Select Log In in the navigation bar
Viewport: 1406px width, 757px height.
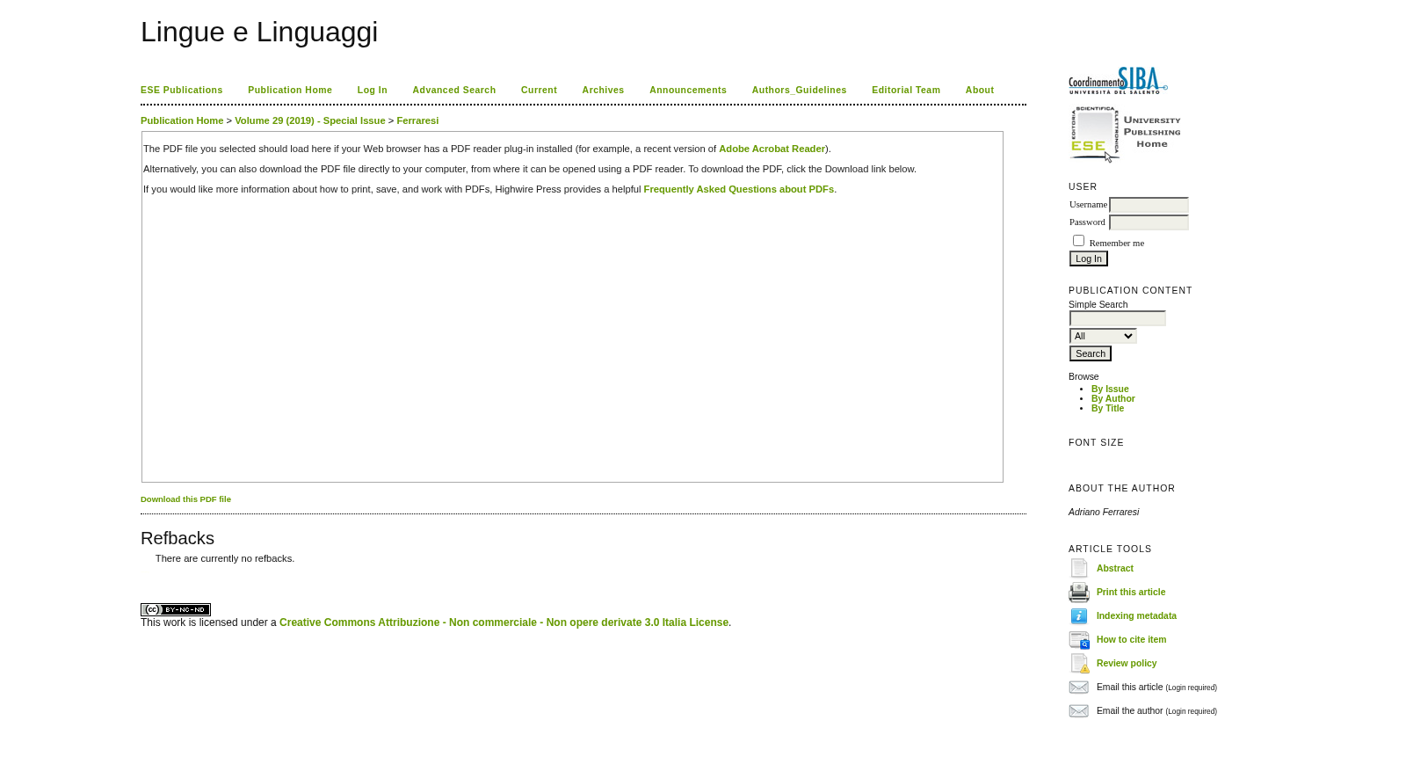point(373,90)
